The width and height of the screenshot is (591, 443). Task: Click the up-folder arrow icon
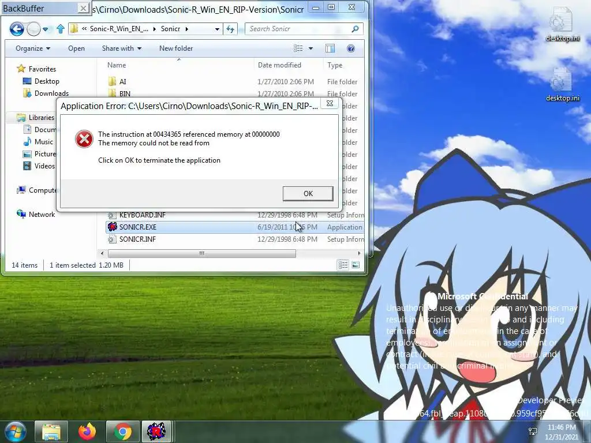60,29
